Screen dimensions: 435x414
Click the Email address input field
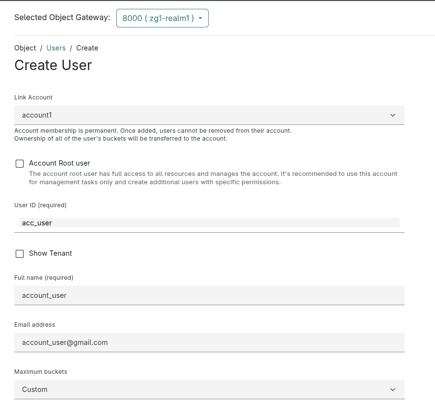[x=209, y=342]
